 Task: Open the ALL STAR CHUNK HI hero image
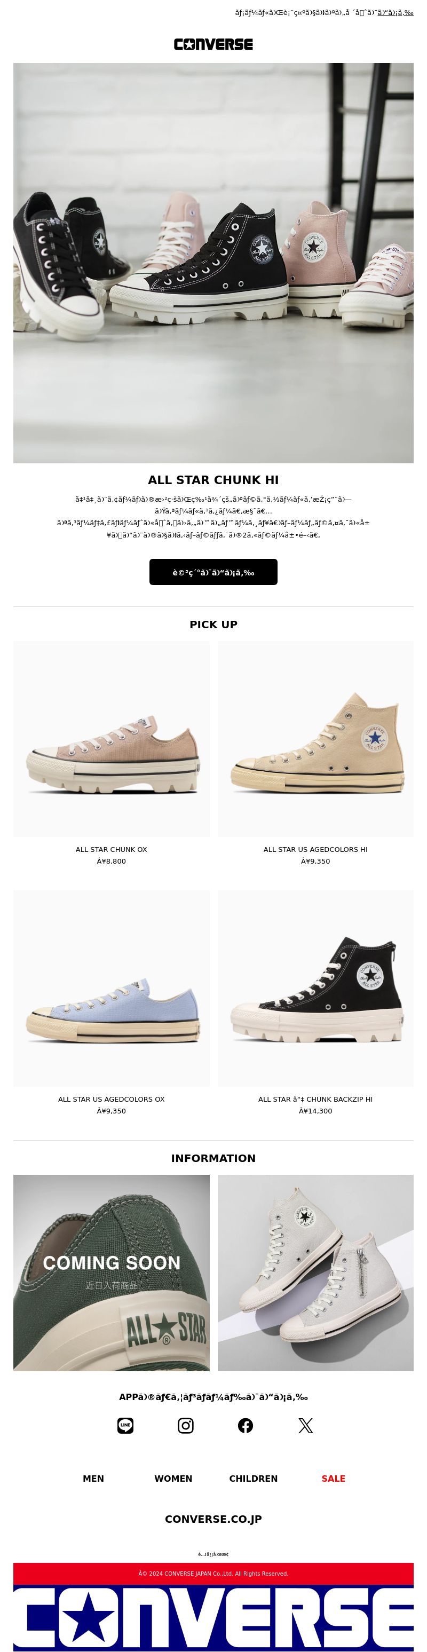pos(213,263)
